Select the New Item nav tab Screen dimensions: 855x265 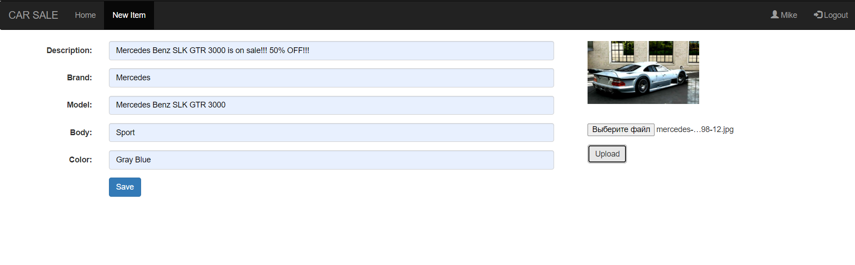click(x=129, y=15)
